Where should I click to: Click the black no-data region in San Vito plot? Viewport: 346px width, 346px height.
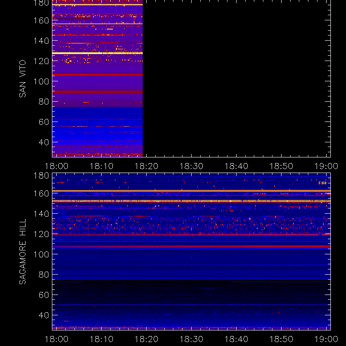(237, 78)
